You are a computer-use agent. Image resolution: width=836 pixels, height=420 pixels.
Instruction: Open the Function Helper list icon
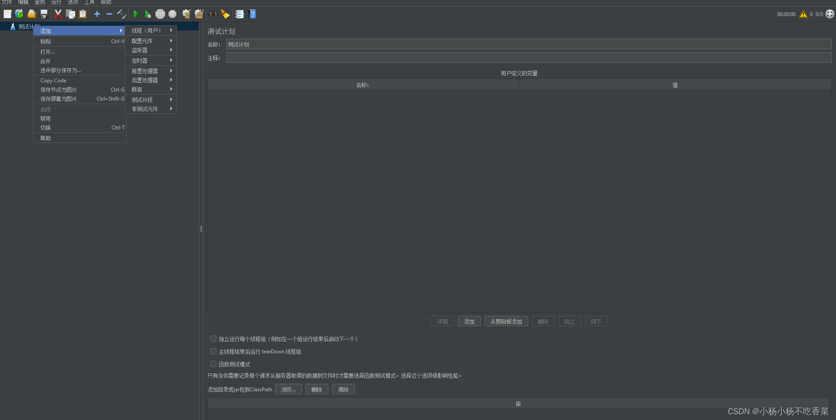click(x=239, y=14)
